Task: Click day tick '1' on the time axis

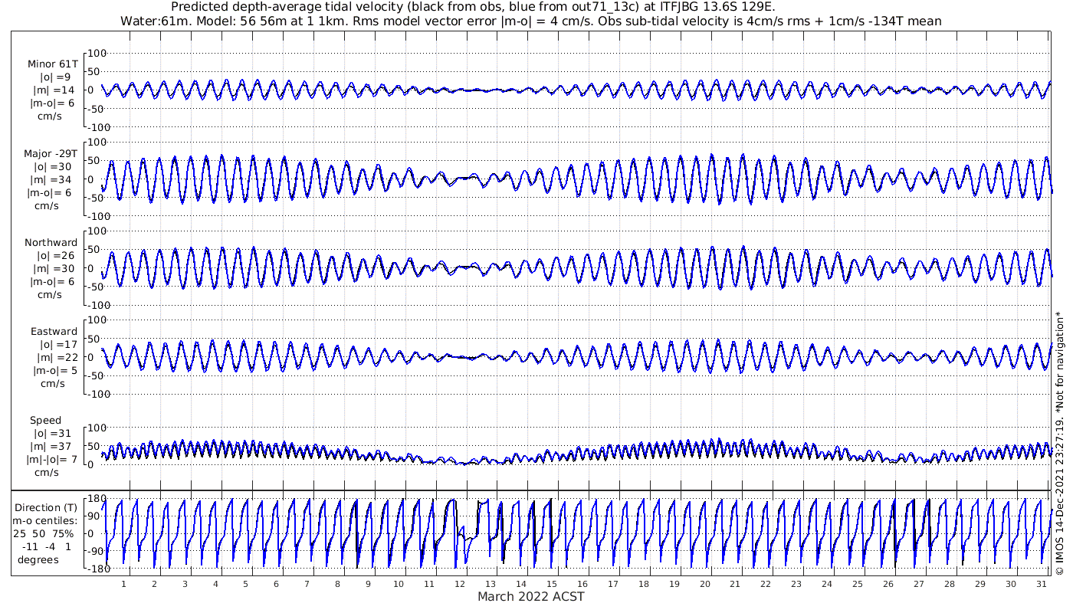Action: [x=123, y=584]
